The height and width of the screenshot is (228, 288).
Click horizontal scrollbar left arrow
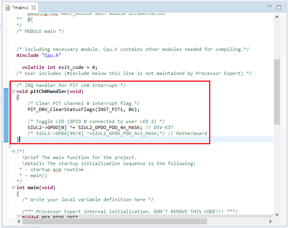[x=19, y=221]
